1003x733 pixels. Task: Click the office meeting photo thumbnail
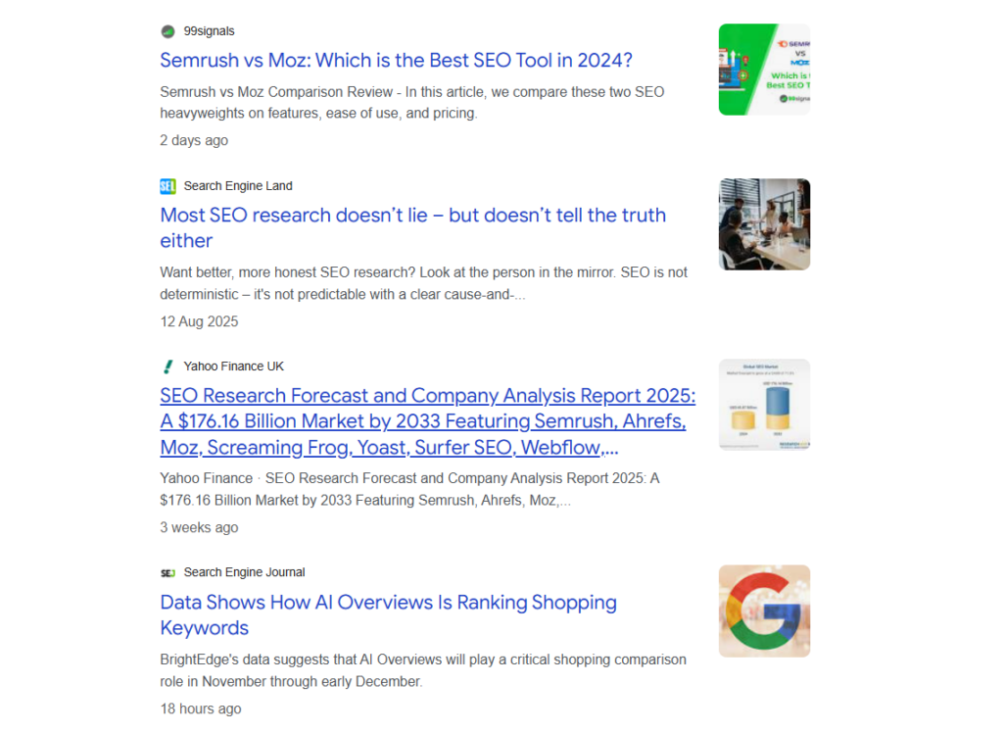pyautogui.click(x=764, y=224)
